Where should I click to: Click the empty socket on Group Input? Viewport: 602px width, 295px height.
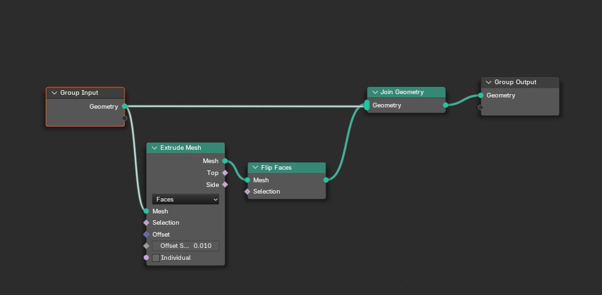tap(125, 118)
